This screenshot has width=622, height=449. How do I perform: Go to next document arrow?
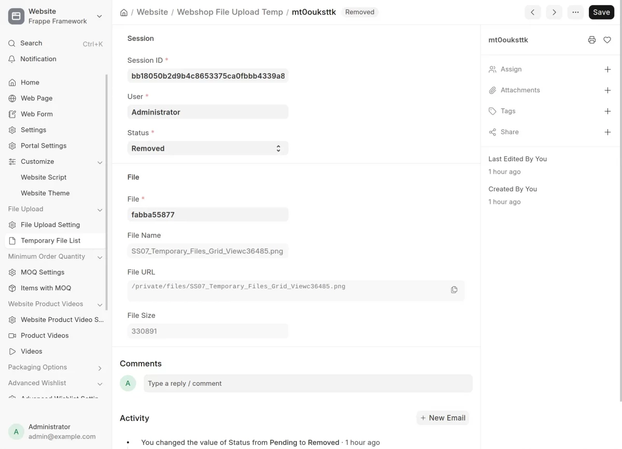(x=554, y=12)
